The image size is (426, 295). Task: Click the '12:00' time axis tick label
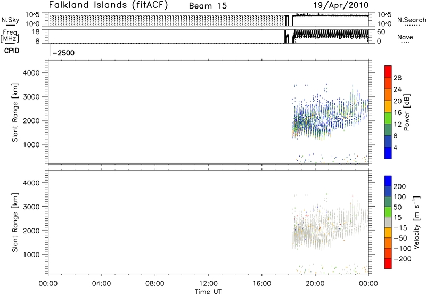(208, 284)
